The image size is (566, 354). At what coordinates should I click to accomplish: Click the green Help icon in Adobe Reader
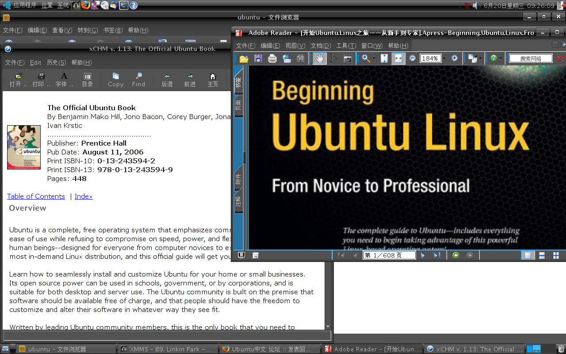(x=493, y=58)
